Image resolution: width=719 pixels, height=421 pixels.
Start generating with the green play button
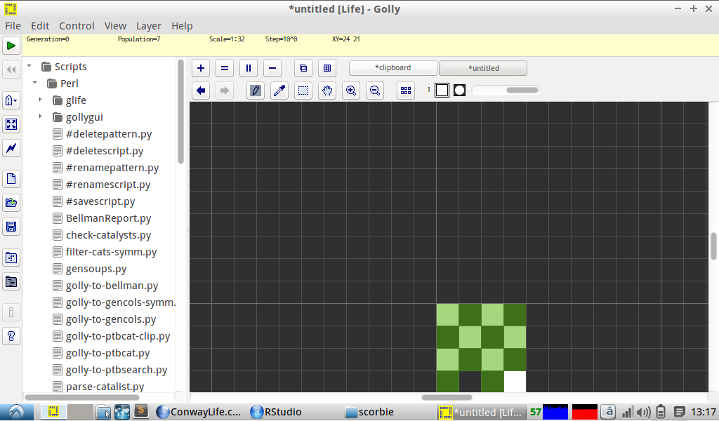[x=11, y=46]
